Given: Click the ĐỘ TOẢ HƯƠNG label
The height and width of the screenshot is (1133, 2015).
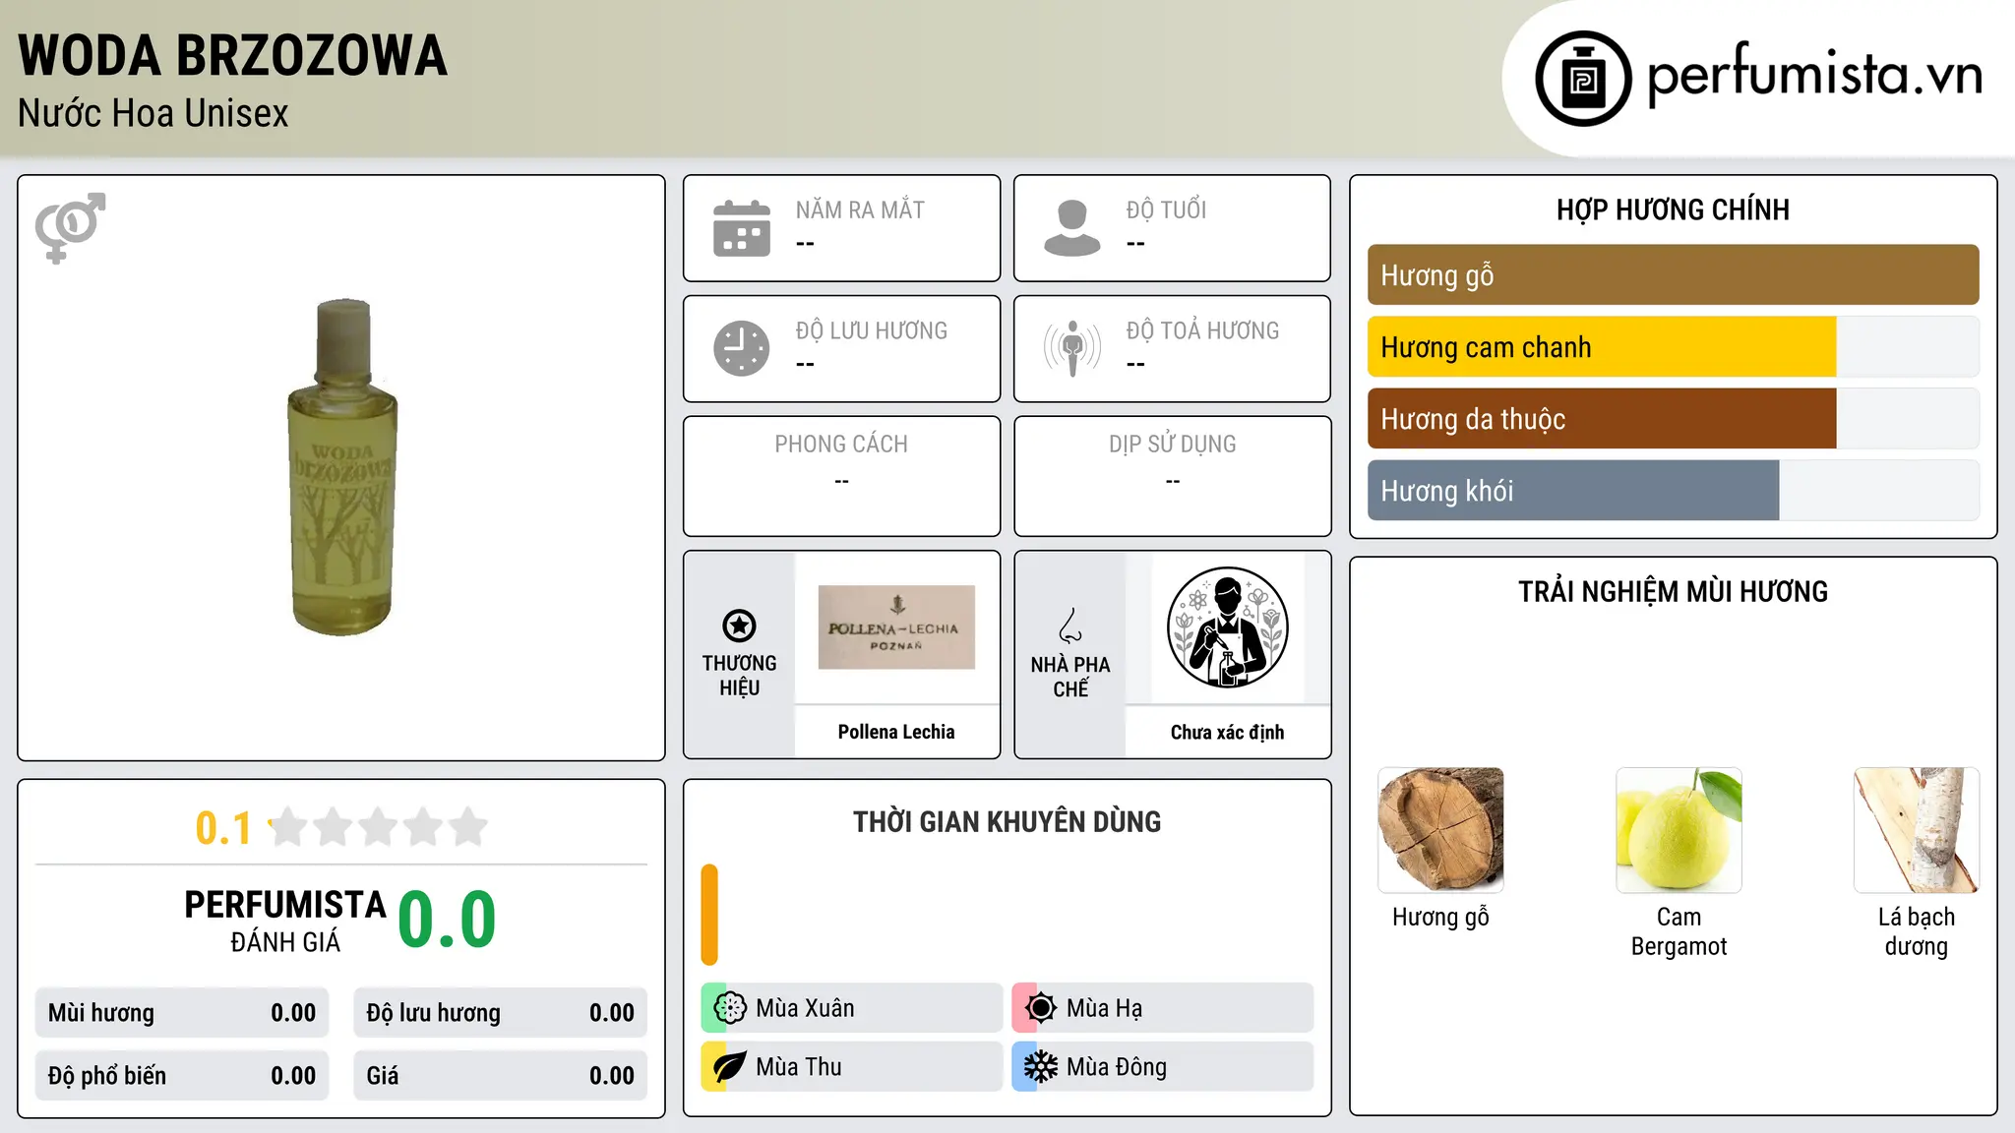Looking at the screenshot, I should click(x=1202, y=330).
